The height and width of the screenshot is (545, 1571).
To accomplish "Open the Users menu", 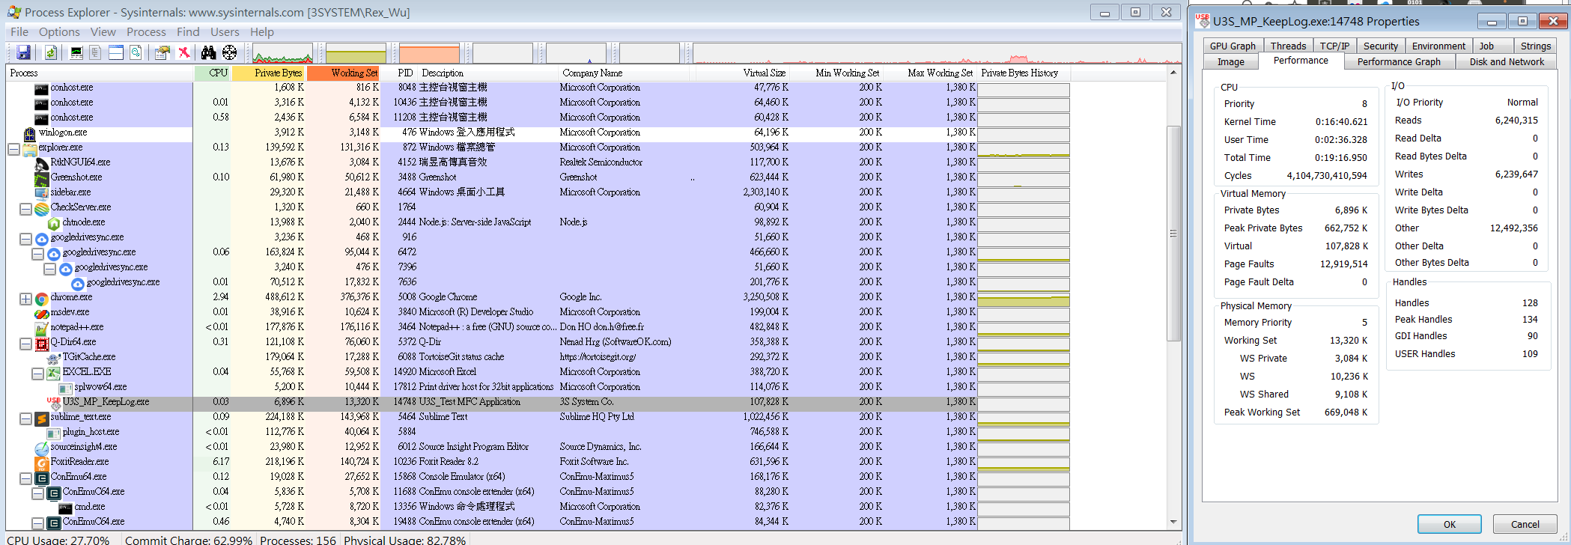I will (x=225, y=31).
